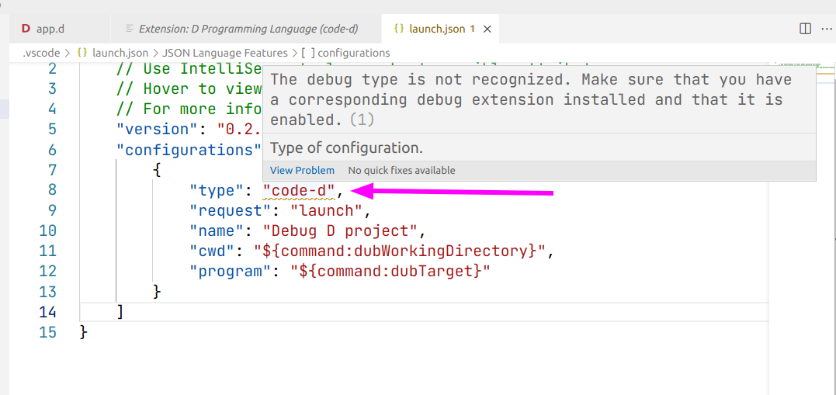Click the "code-d" type value
Viewport: 836px width, 395px height.
pyautogui.click(x=299, y=190)
